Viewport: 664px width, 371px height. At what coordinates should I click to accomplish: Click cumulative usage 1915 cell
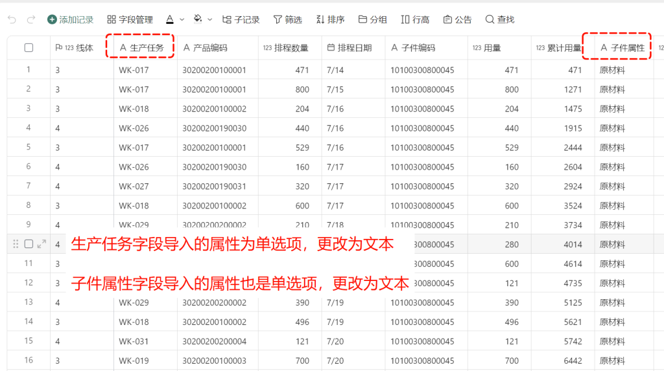[563, 128]
